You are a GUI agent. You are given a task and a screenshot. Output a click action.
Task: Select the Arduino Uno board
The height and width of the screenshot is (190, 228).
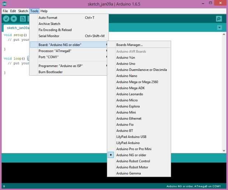pos(139,64)
